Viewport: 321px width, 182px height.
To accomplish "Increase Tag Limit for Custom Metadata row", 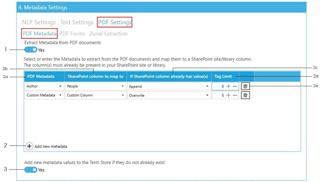I will (228, 95).
